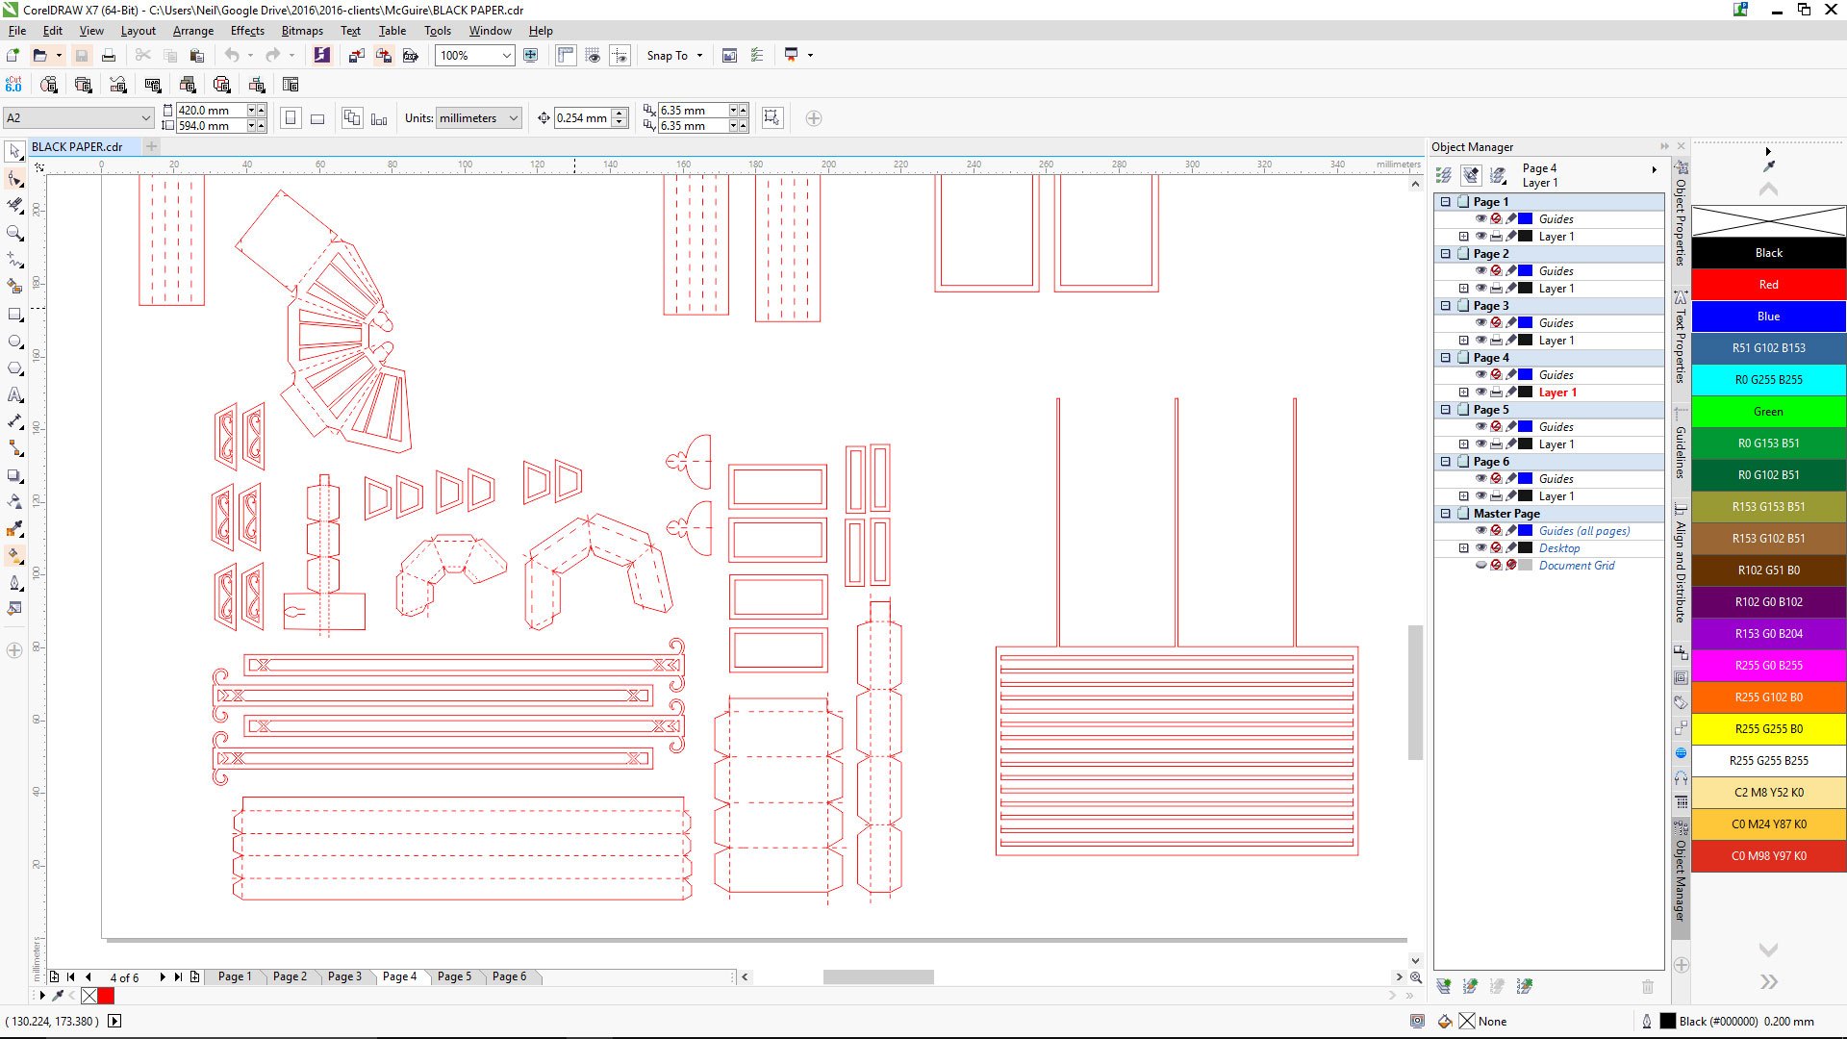This screenshot has height=1039, width=1847.
Task: Select the Zoom tool in the toolbox
Action: (13, 232)
